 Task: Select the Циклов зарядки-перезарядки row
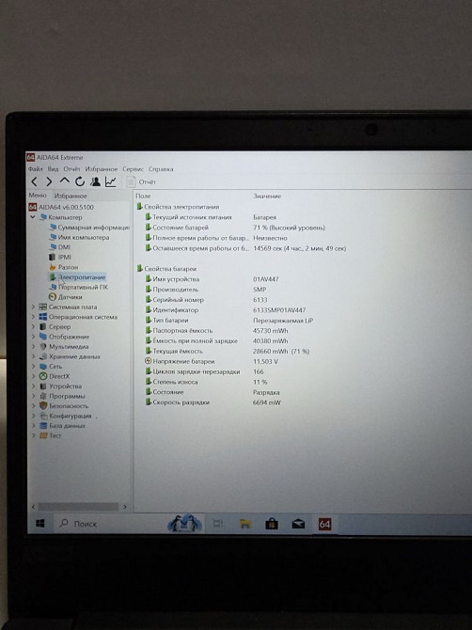pyautogui.click(x=205, y=371)
